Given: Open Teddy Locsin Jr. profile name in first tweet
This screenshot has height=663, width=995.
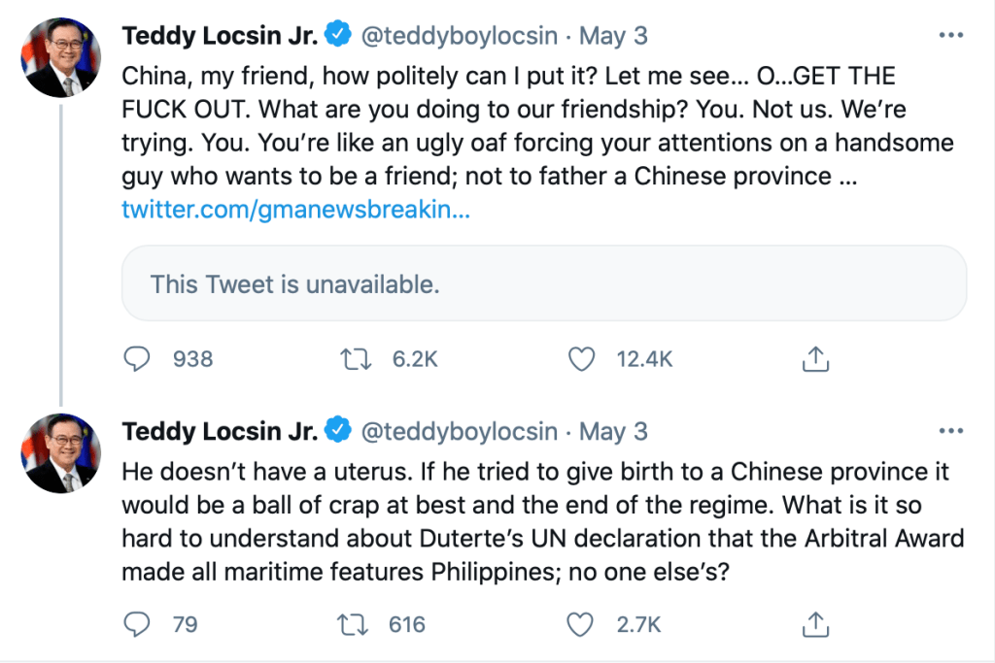Looking at the screenshot, I should click(x=221, y=36).
